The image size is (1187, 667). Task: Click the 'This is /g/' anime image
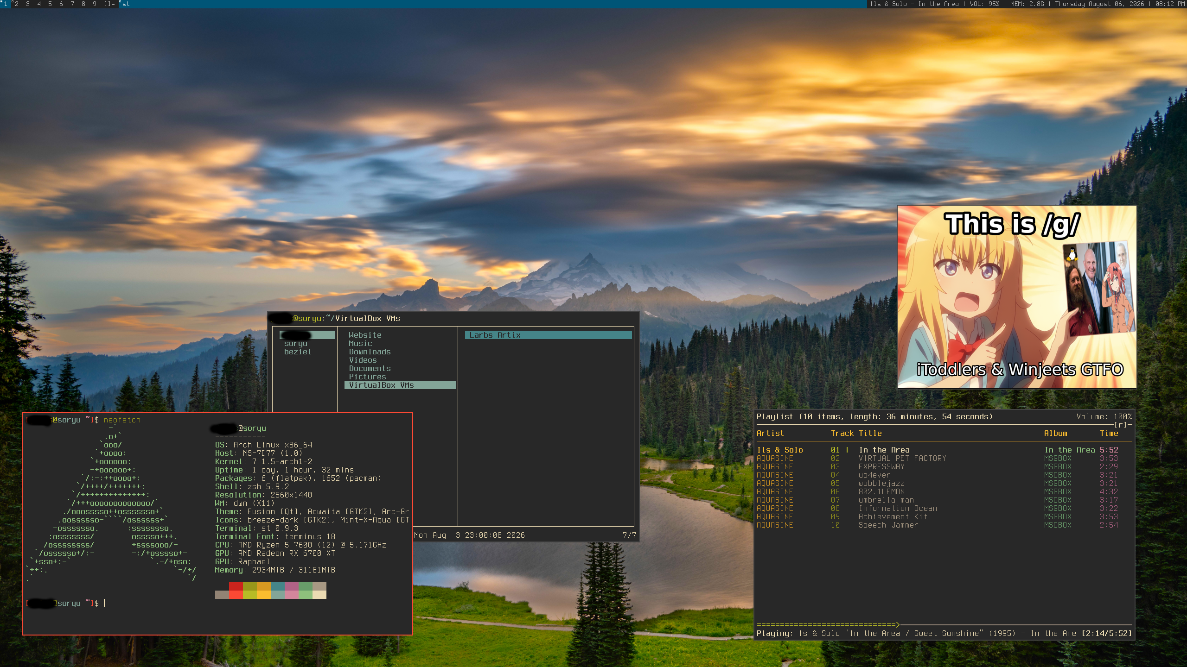(1017, 296)
